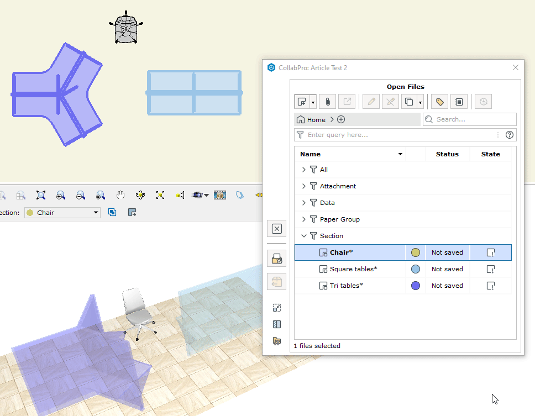
Task: Open the copy dropdown arrow
Action: tap(421, 102)
